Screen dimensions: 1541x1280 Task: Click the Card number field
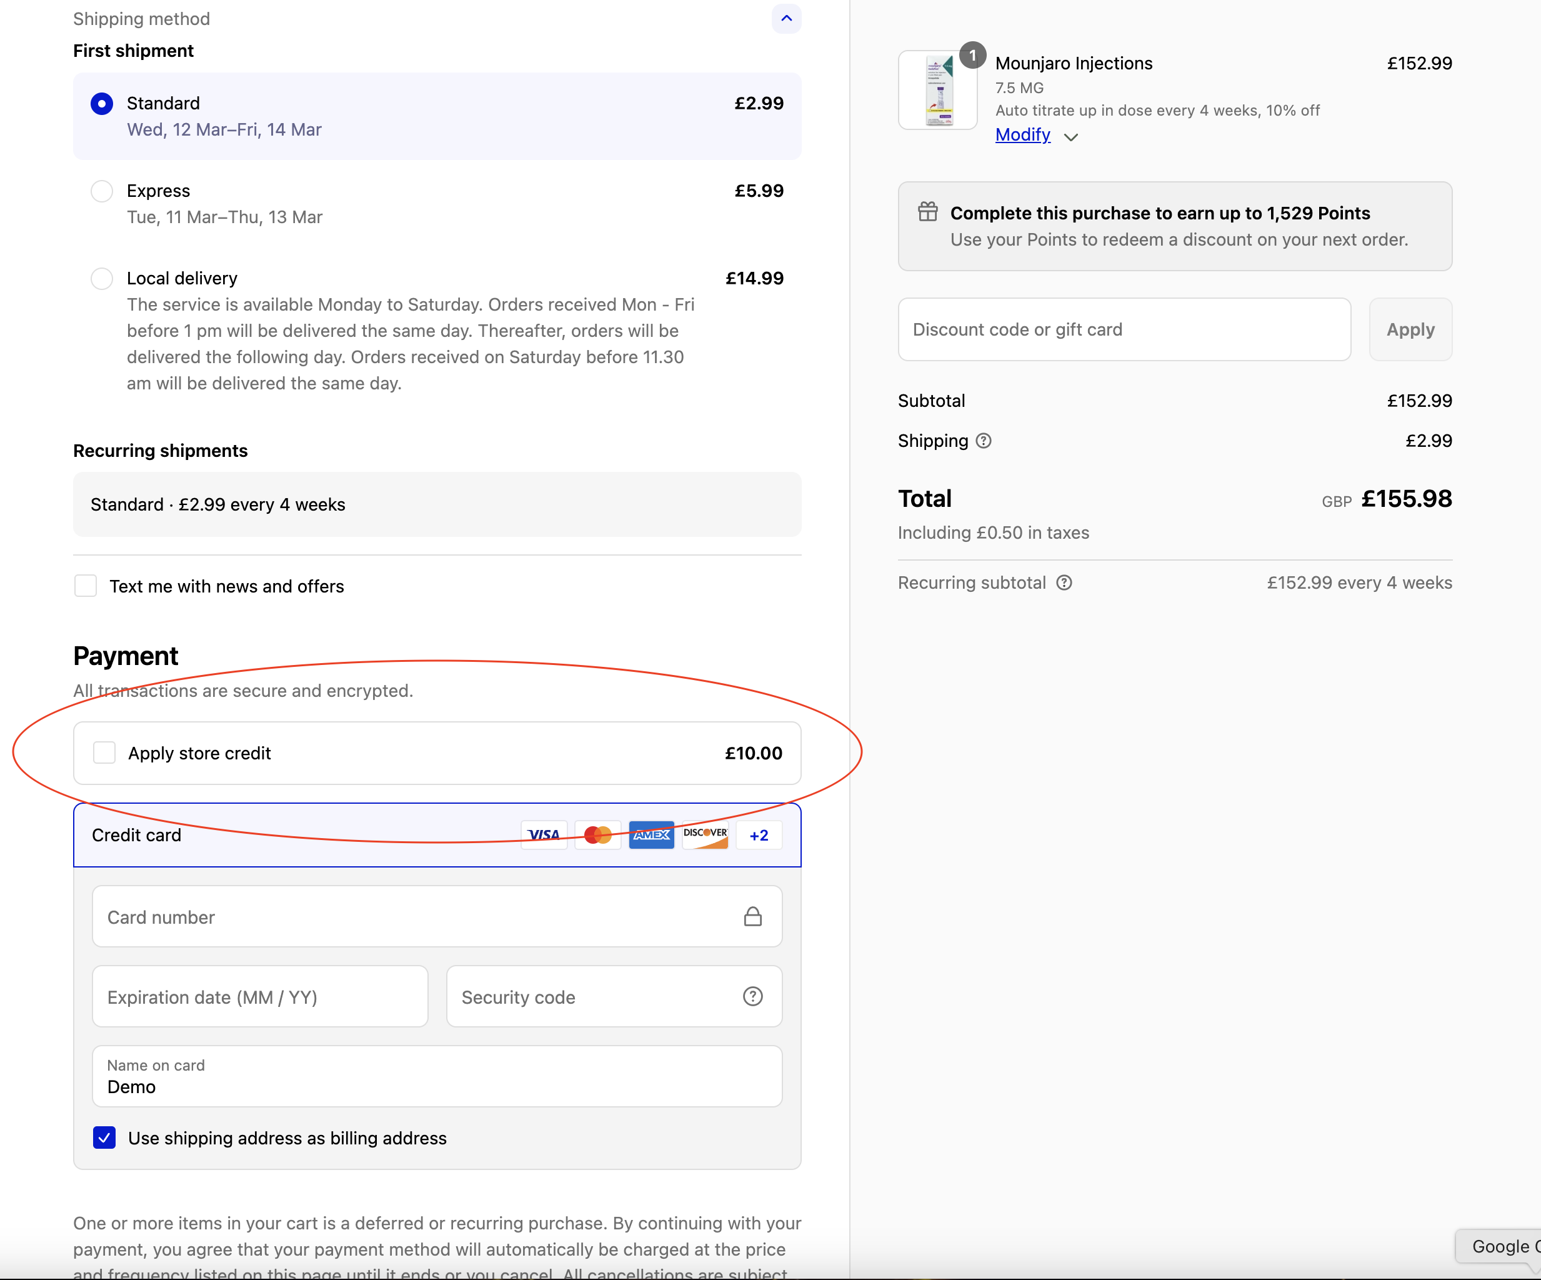pos(437,917)
